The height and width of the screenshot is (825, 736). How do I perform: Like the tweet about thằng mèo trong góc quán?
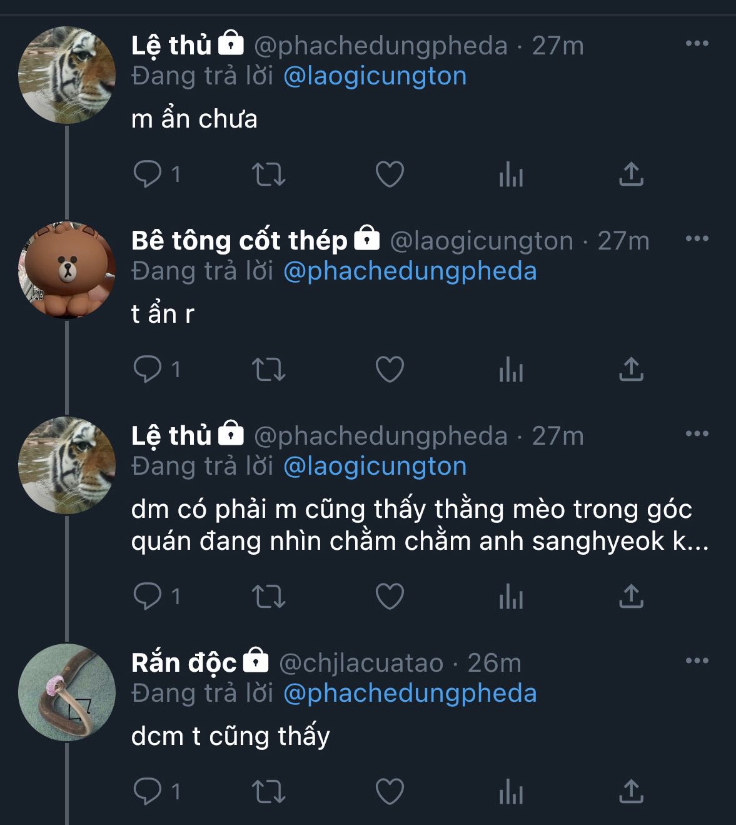point(389,596)
